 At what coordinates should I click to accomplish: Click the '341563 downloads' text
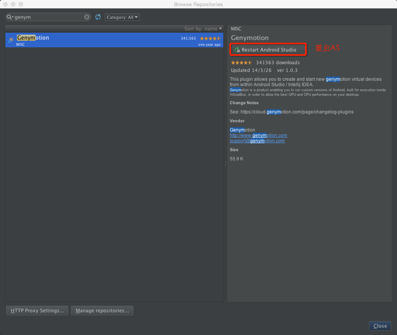[x=278, y=63]
